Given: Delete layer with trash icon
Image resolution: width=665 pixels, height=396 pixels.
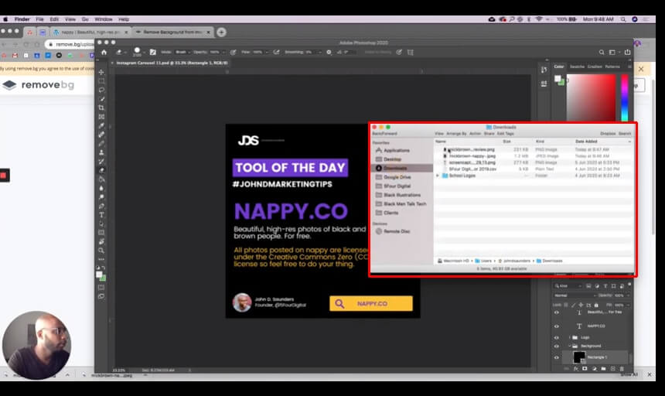Looking at the screenshot, I should 622,369.
